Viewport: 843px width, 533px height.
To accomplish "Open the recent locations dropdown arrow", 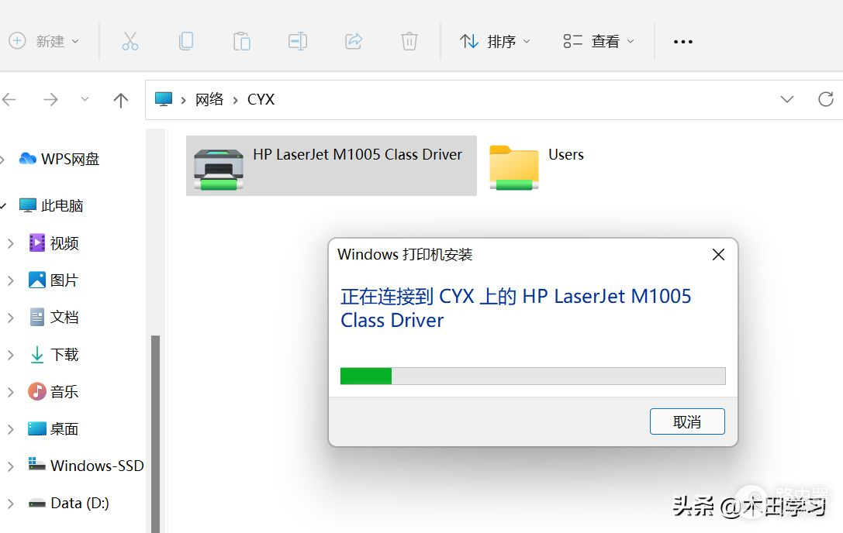I will [x=85, y=99].
